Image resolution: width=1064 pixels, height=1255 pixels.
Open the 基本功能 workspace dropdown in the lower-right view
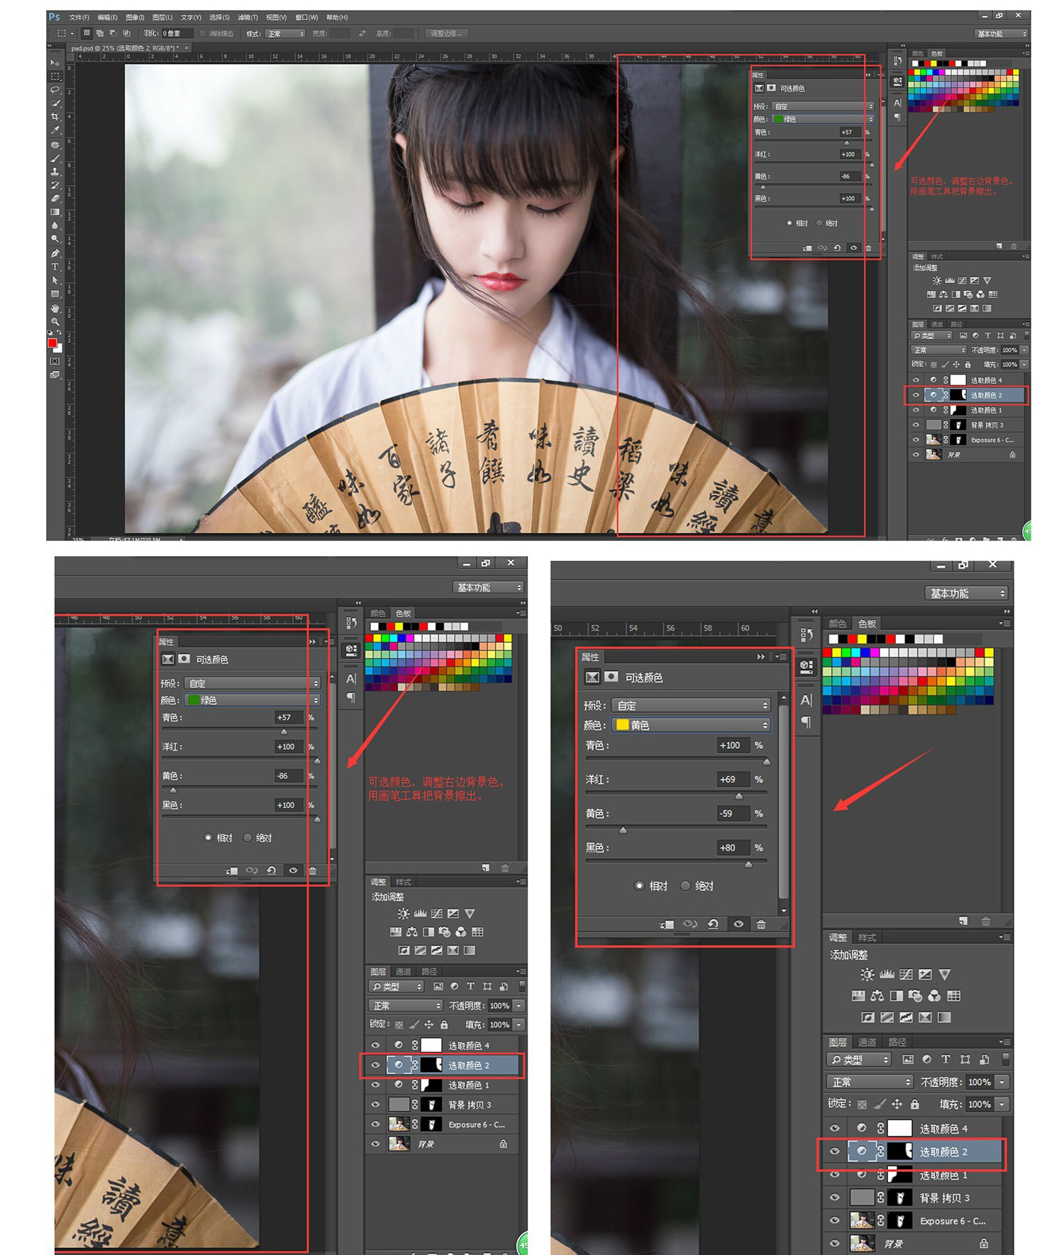tap(966, 593)
